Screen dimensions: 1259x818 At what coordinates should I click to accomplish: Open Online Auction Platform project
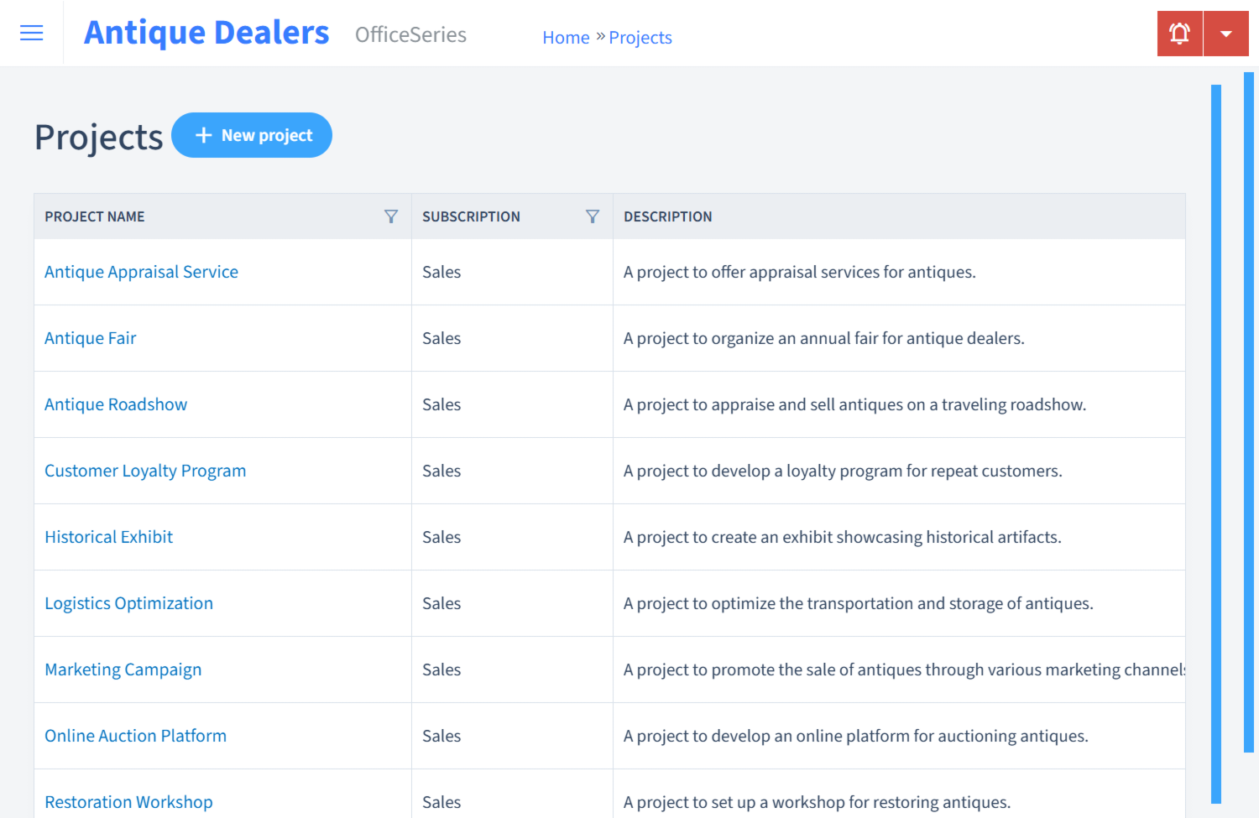(x=135, y=736)
